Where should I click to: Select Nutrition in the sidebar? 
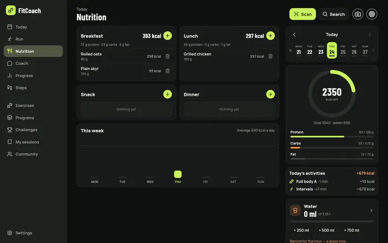(x=33, y=51)
